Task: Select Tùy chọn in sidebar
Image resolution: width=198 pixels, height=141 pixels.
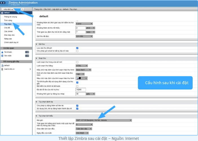Action: (8, 24)
